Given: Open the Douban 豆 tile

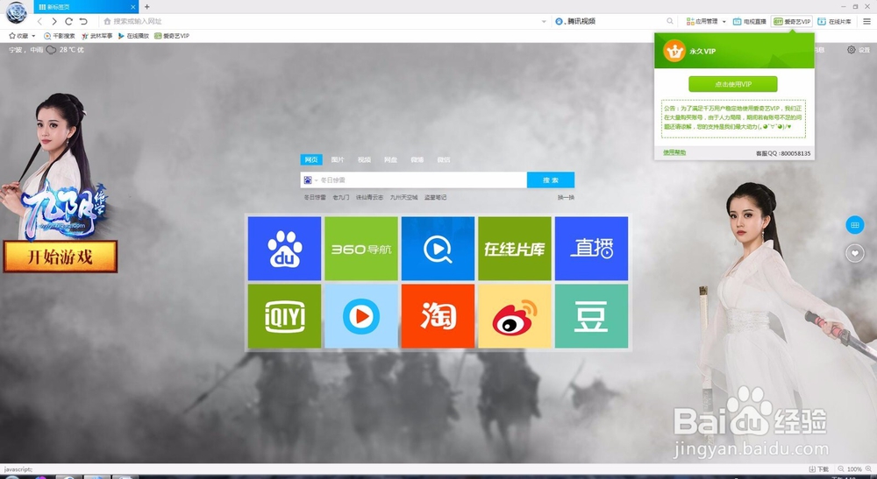Looking at the screenshot, I should 591,316.
